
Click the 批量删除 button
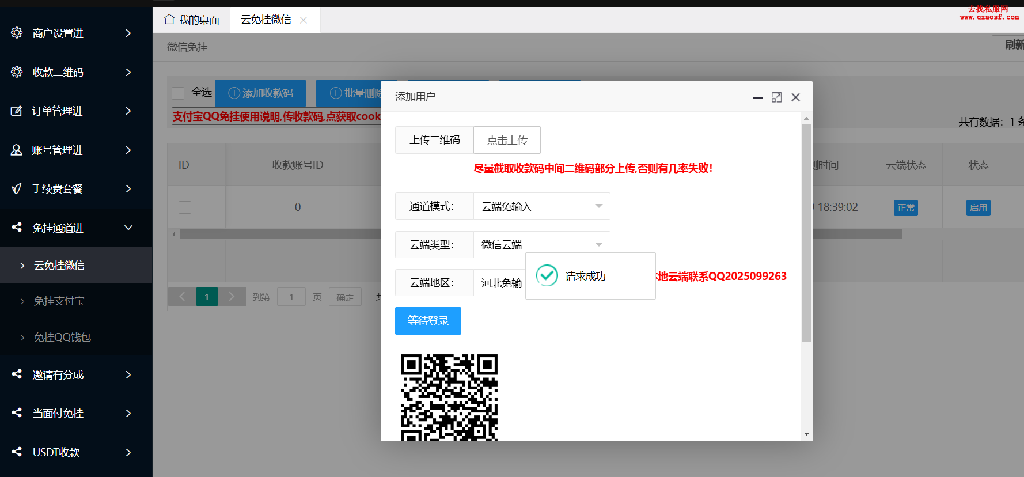point(356,93)
